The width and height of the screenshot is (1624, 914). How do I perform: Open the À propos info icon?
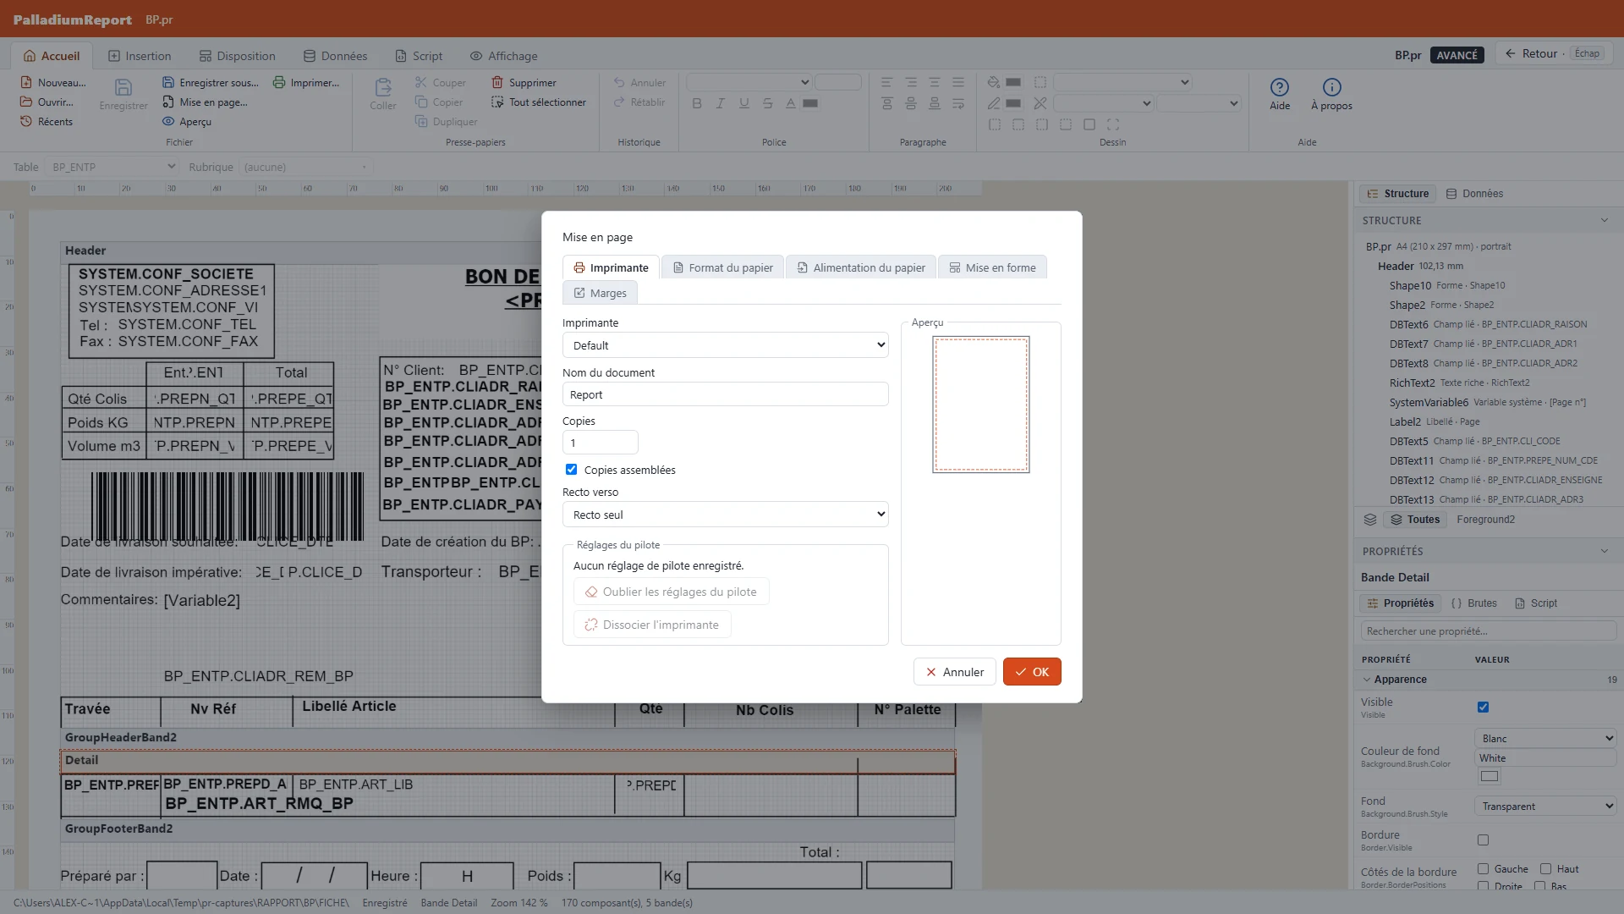[1331, 87]
